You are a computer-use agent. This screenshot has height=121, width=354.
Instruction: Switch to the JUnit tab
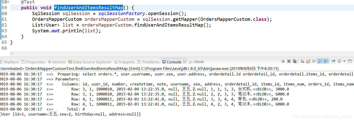point(196,62)
